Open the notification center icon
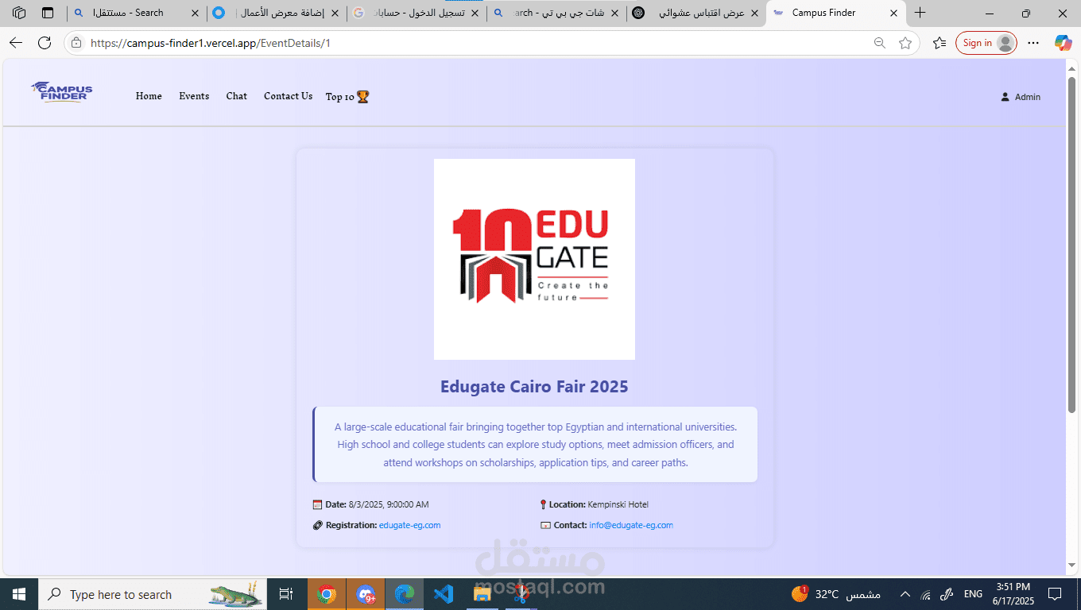Image resolution: width=1081 pixels, height=610 pixels. (x=1055, y=594)
